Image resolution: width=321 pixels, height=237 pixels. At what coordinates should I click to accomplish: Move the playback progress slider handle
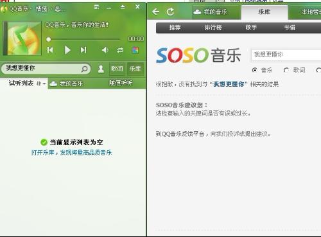coord(49,39)
